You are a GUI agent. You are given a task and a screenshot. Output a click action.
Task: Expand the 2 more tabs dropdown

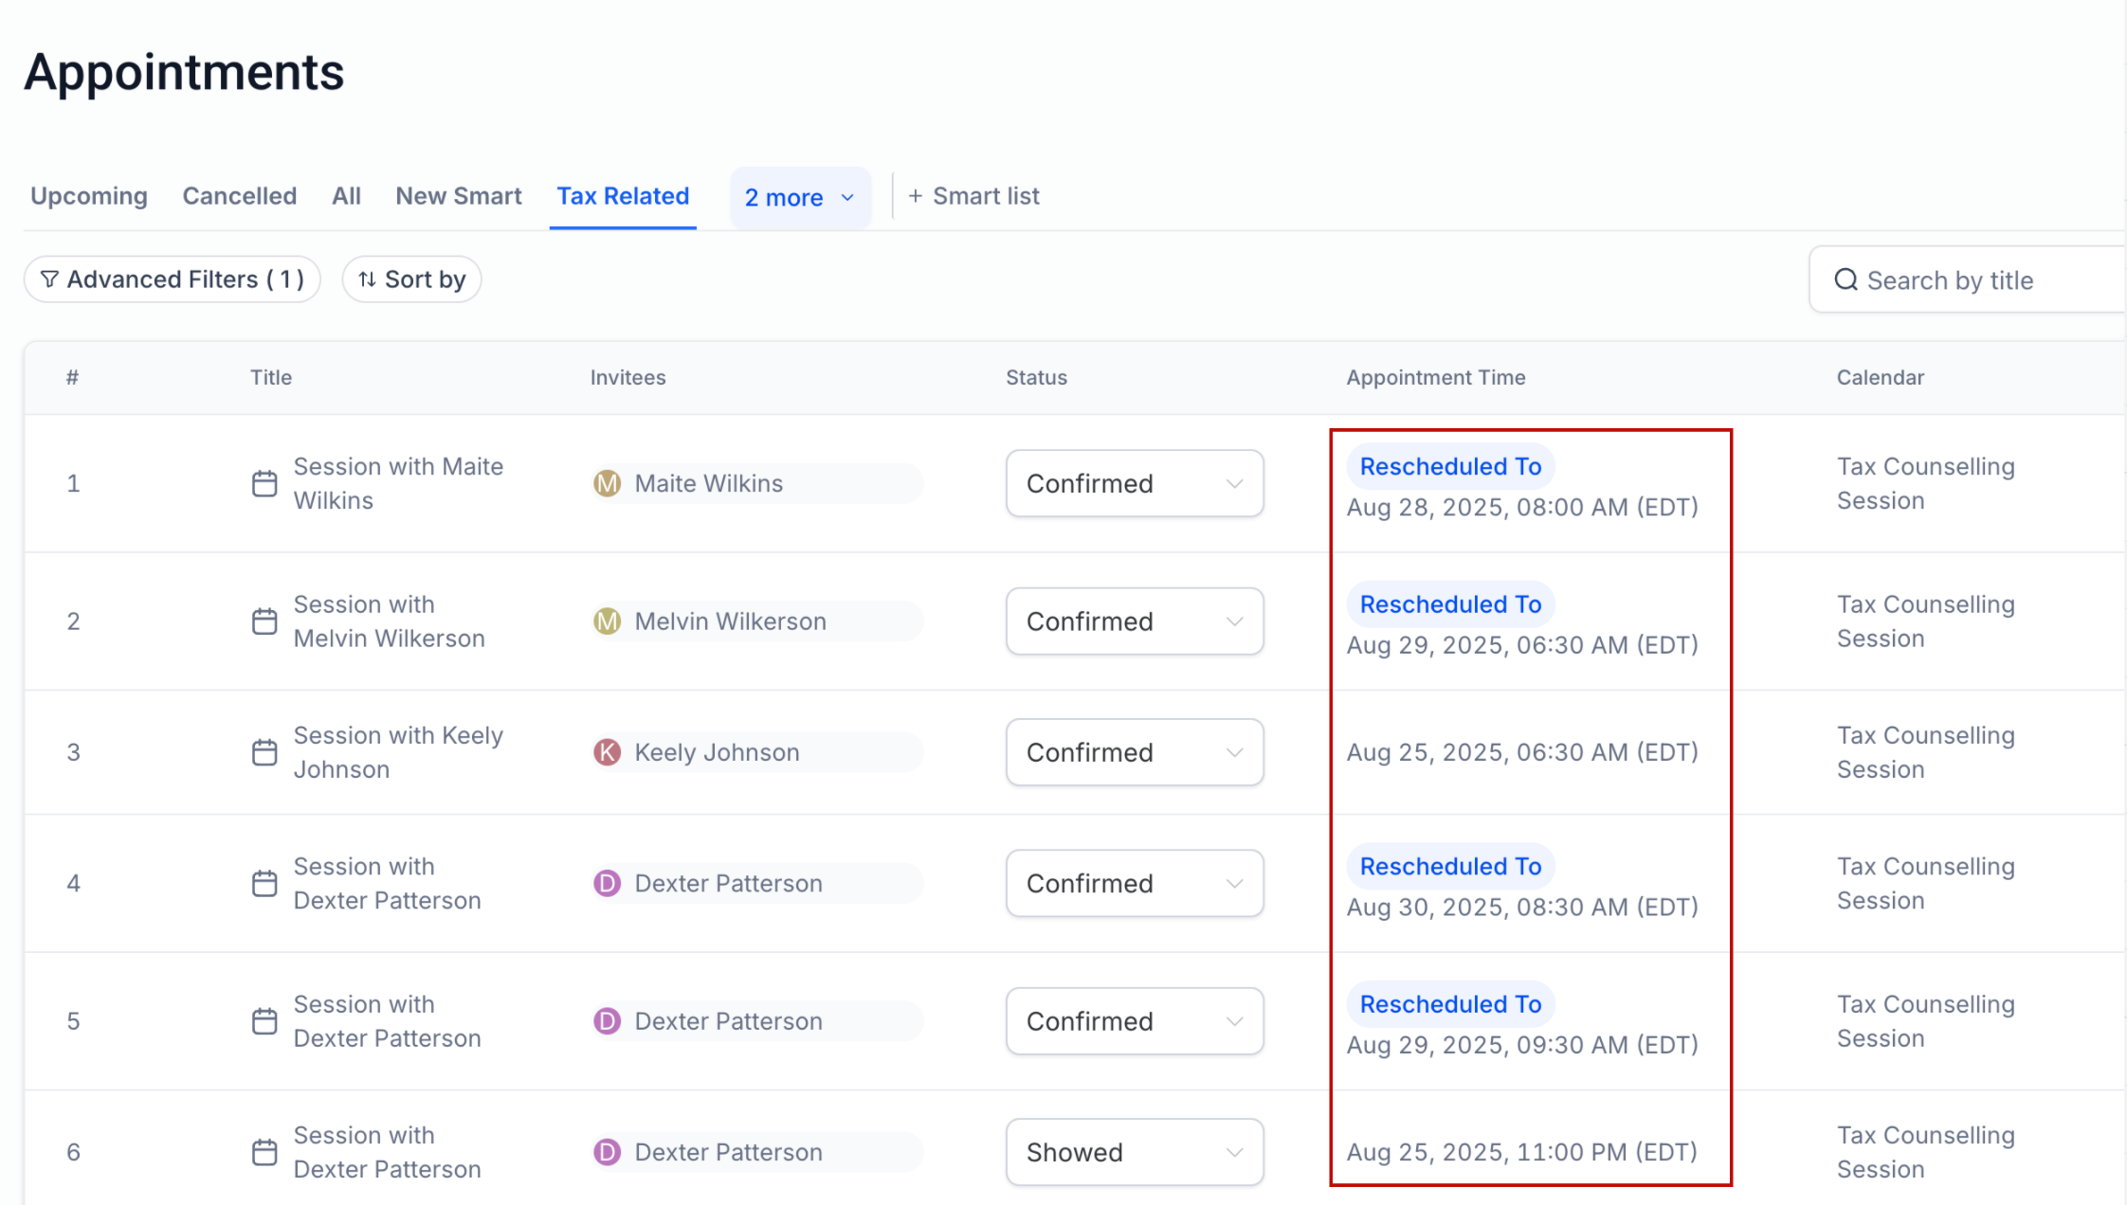click(799, 197)
